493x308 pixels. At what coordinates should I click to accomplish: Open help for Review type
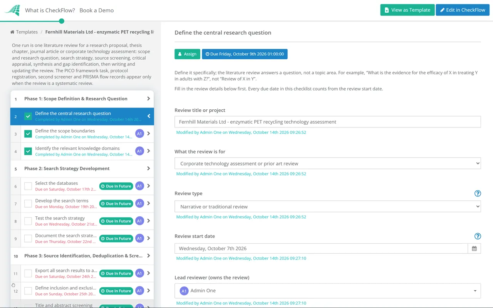(x=478, y=193)
